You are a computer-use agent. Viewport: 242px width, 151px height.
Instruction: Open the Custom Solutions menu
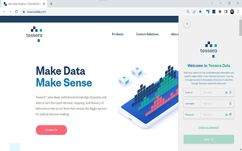[147, 34]
